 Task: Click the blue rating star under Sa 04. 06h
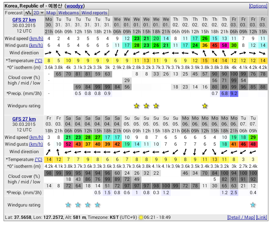click(68, 205)
